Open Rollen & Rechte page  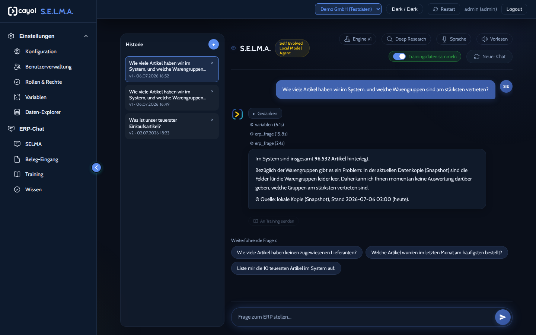point(44,82)
